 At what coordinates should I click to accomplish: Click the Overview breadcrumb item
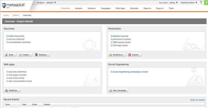click(x=27, y=15)
